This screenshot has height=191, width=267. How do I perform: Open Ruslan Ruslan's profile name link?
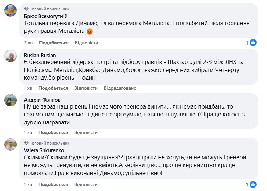coord(40,55)
